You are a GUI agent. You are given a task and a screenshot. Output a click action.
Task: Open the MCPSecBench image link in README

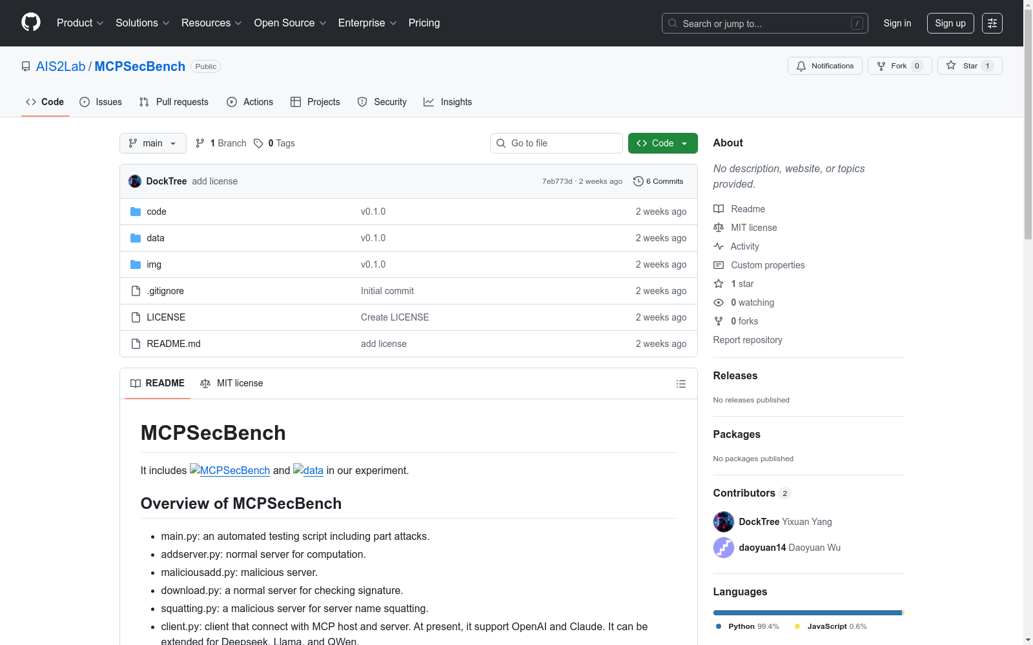230,470
